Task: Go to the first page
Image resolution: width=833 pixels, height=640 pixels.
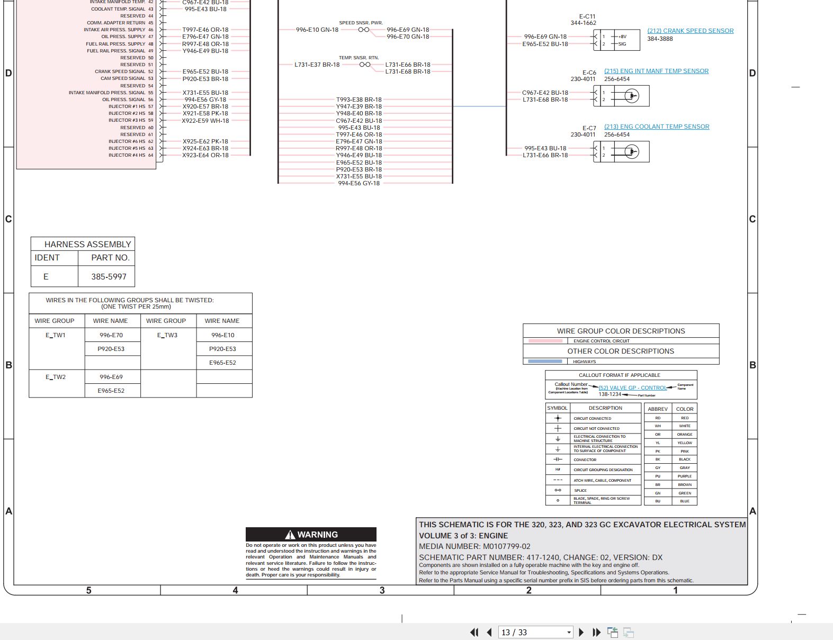Action: [474, 632]
